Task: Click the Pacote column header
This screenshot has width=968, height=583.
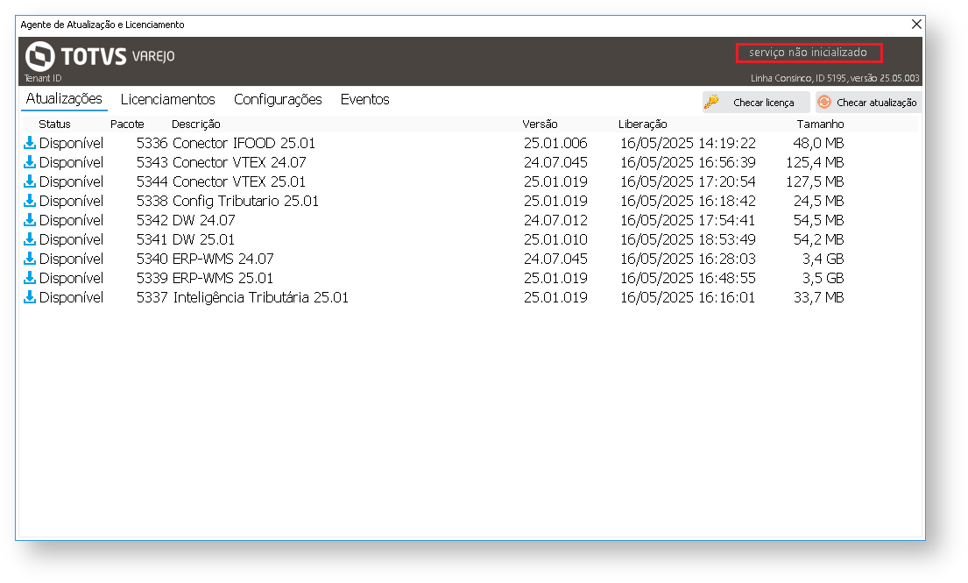Action: pos(127,124)
